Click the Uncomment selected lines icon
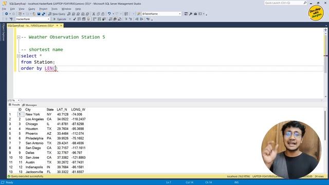 tap(130, 19)
